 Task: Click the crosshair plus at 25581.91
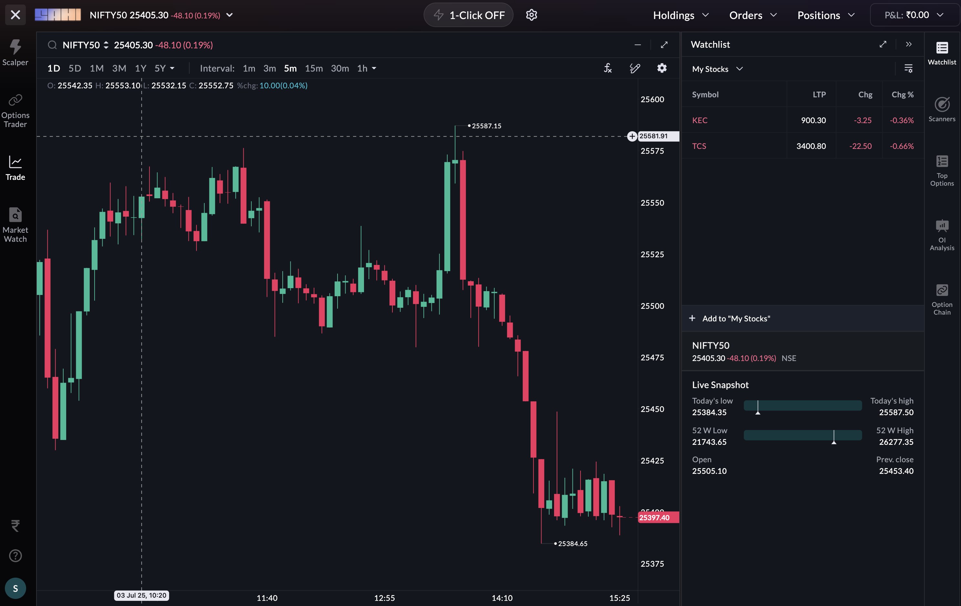coord(632,136)
